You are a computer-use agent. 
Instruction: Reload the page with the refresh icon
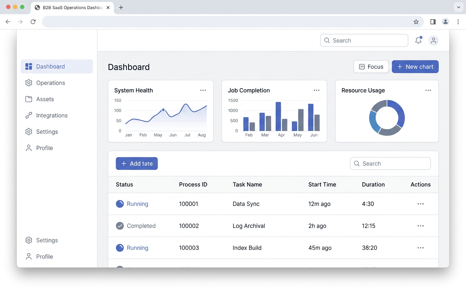tap(33, 22)
